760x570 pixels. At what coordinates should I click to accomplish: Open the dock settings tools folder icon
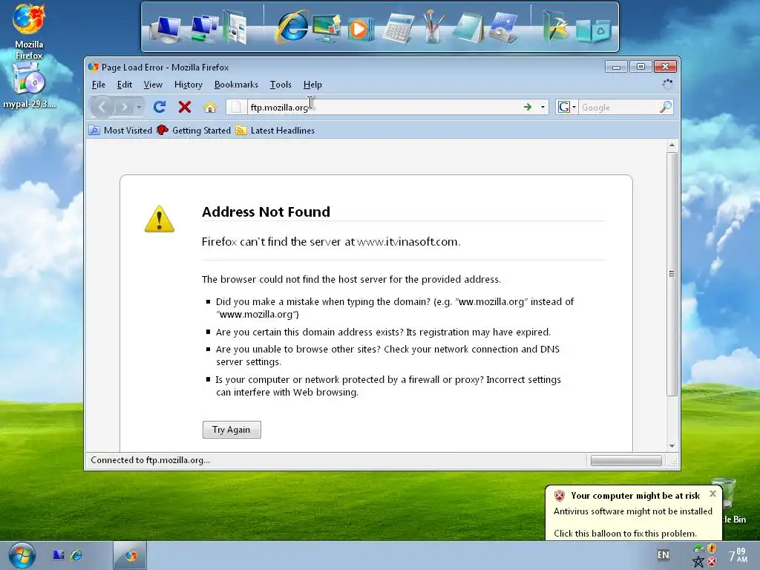[555, 27]
